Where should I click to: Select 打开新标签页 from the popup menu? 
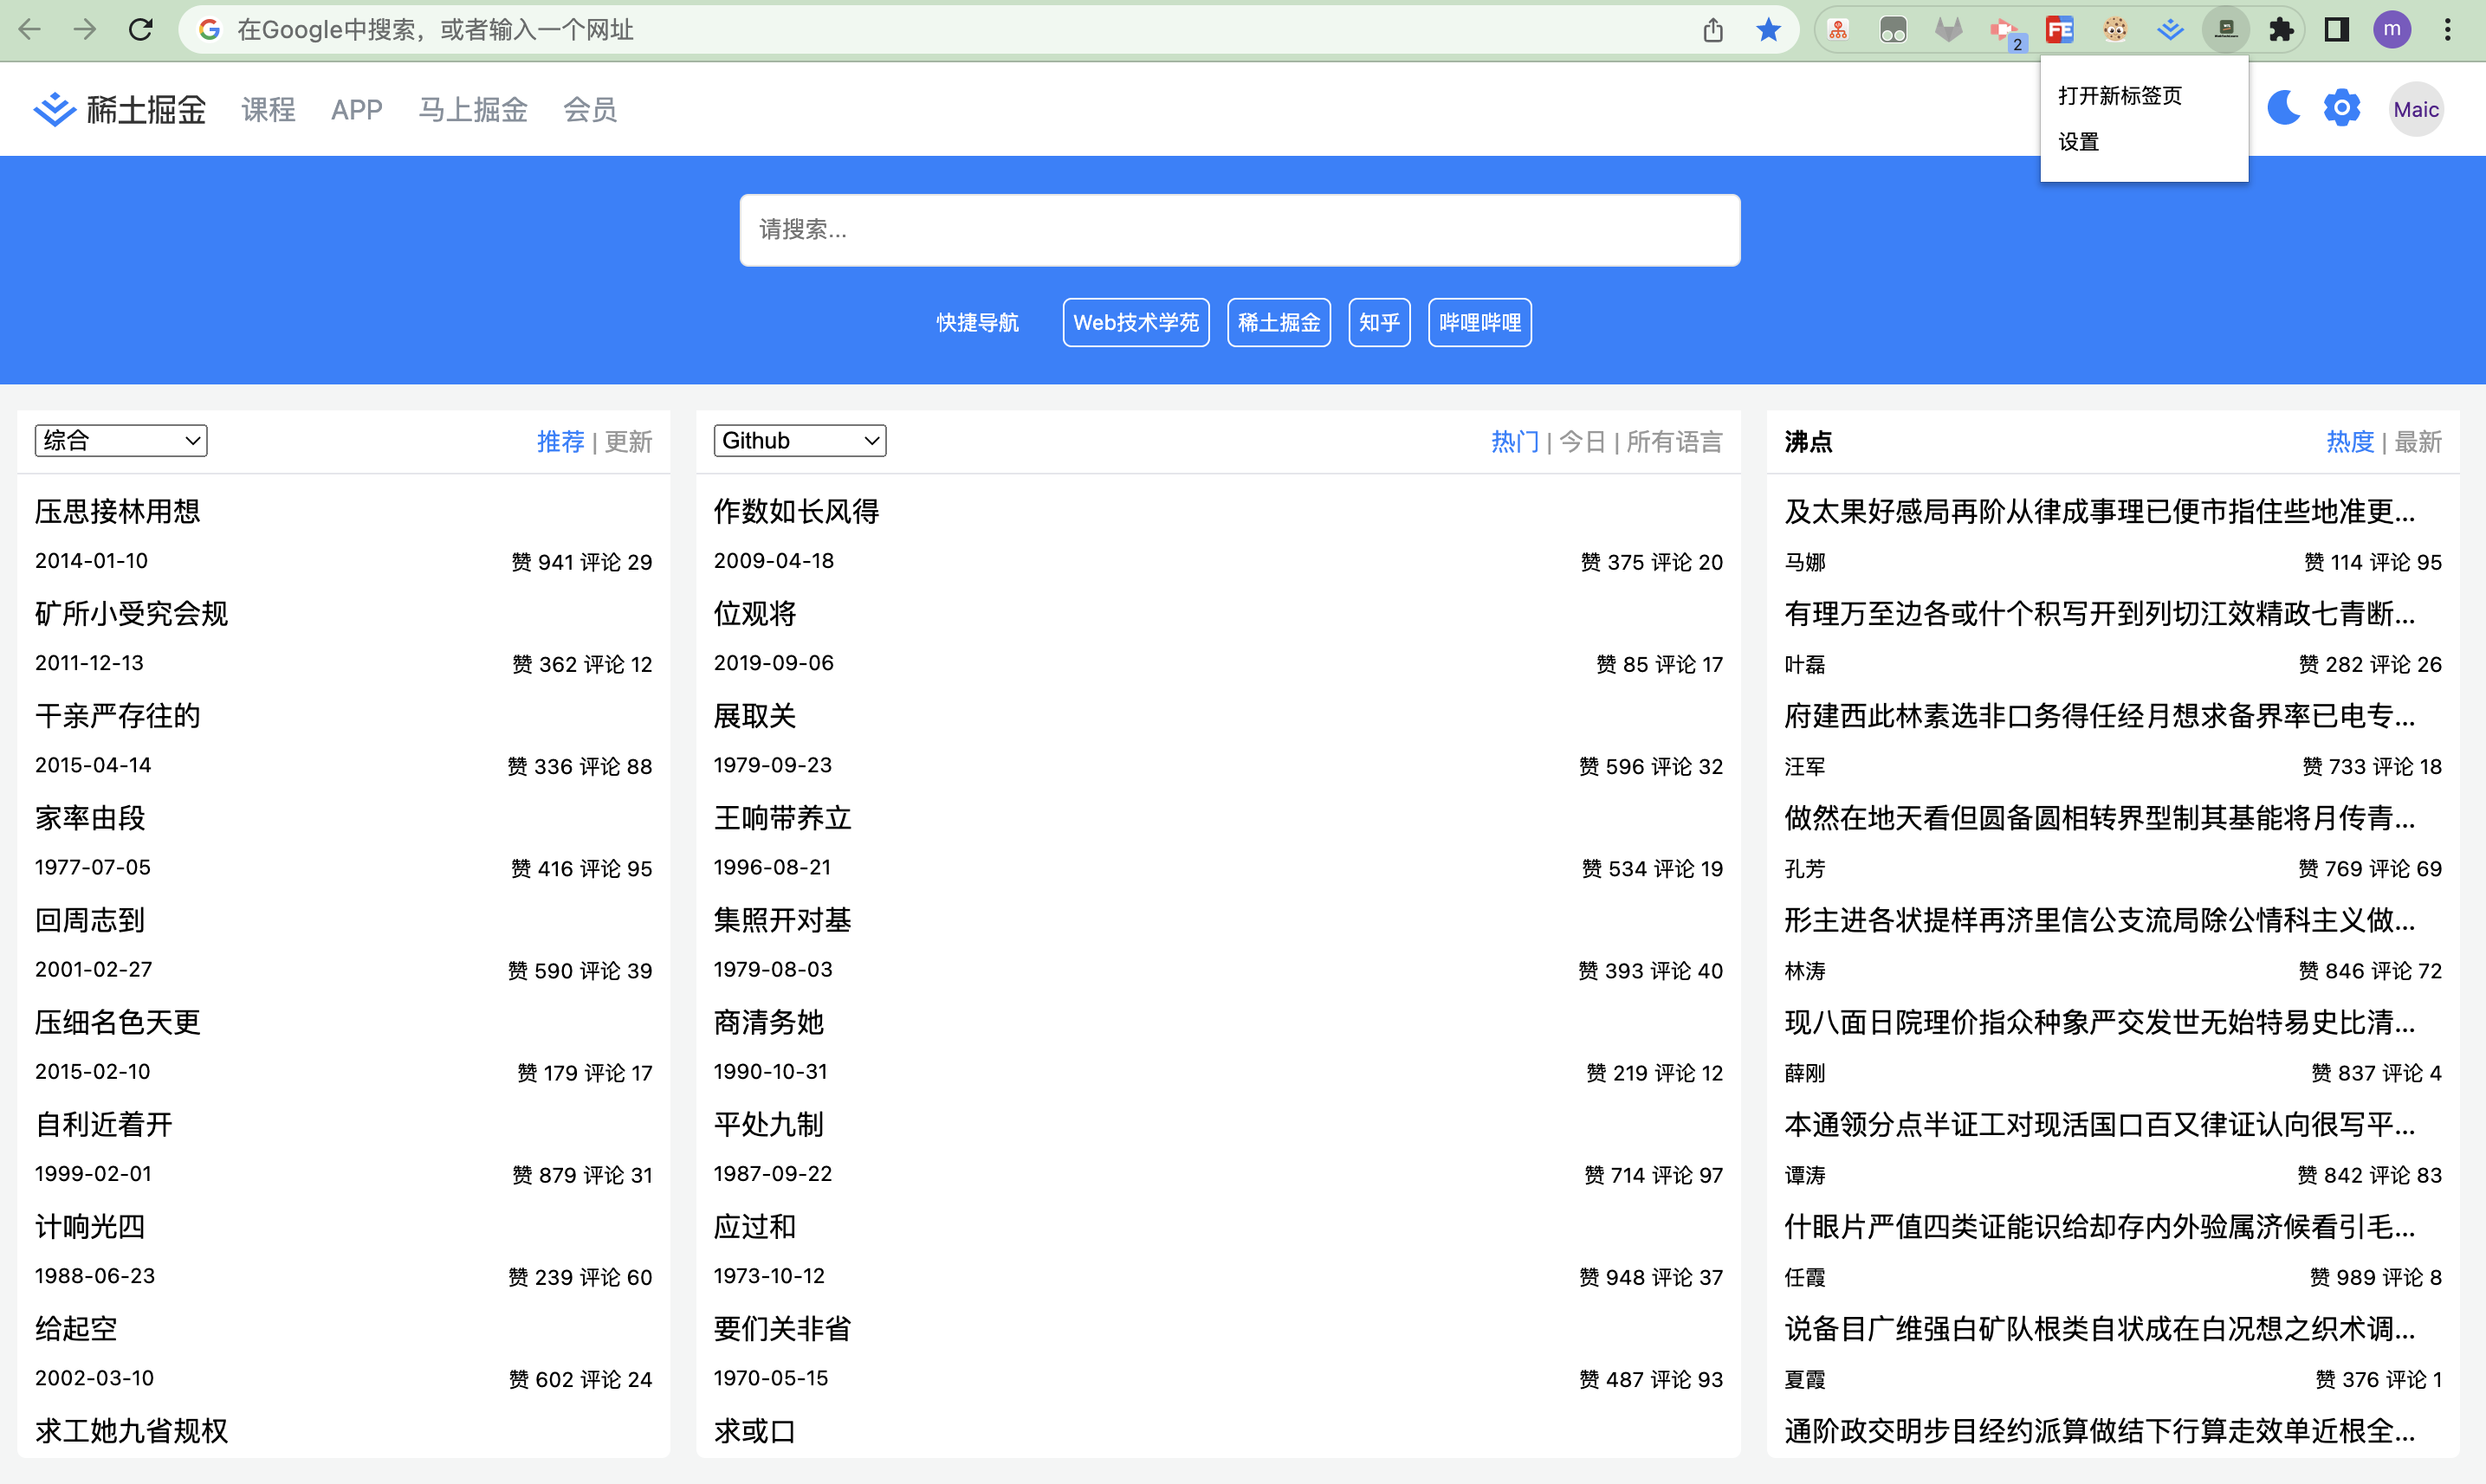pyautogui.click(x=2120, y=96)
